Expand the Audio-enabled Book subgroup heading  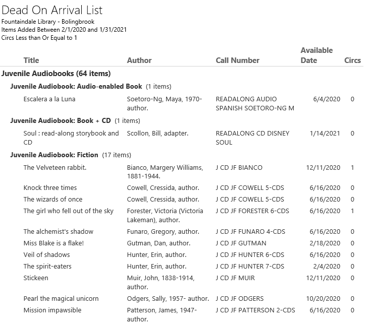tap(76, 87)
